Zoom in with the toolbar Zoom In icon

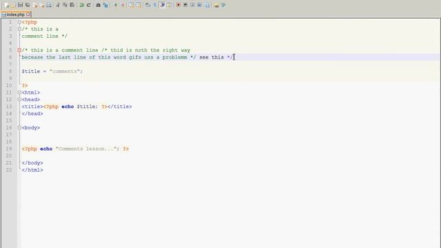[x=116, y=5]
